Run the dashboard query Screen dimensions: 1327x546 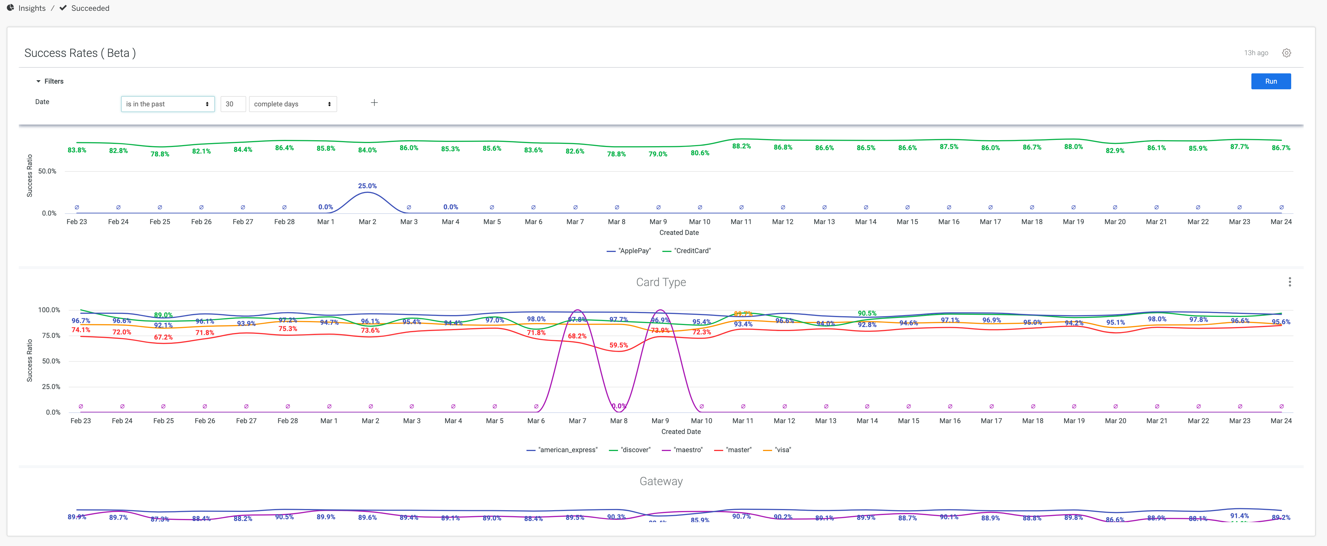(x=1271, y=81)
